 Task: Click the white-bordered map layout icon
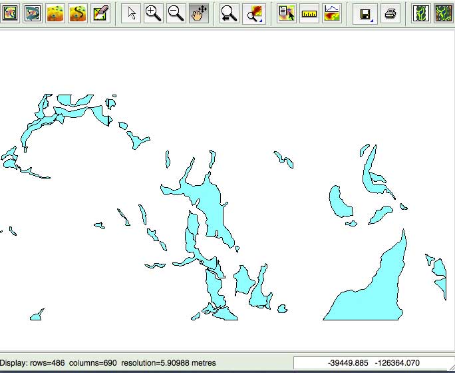[421, 13]
